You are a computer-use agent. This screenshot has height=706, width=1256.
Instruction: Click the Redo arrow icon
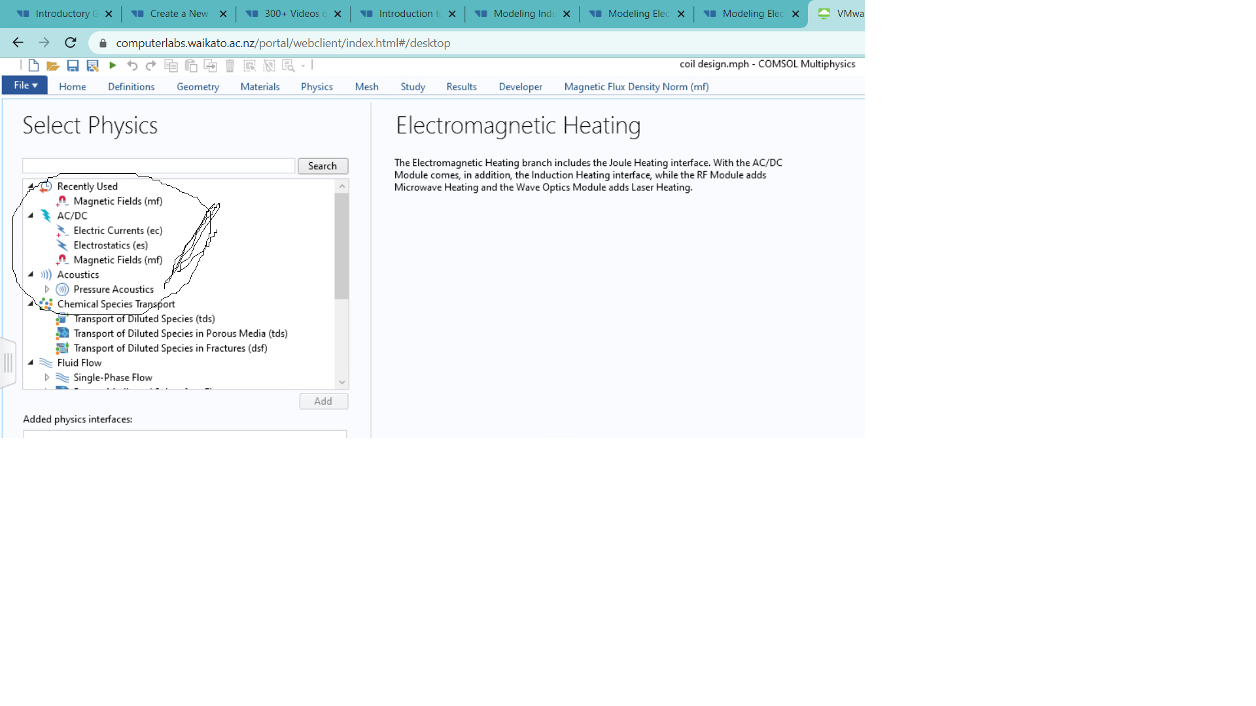(151, 65)
